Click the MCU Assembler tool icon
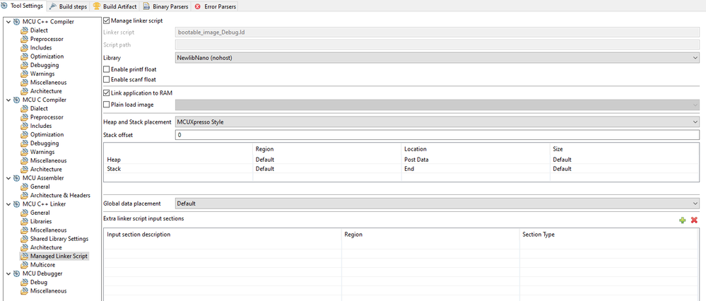 point(17,178)
